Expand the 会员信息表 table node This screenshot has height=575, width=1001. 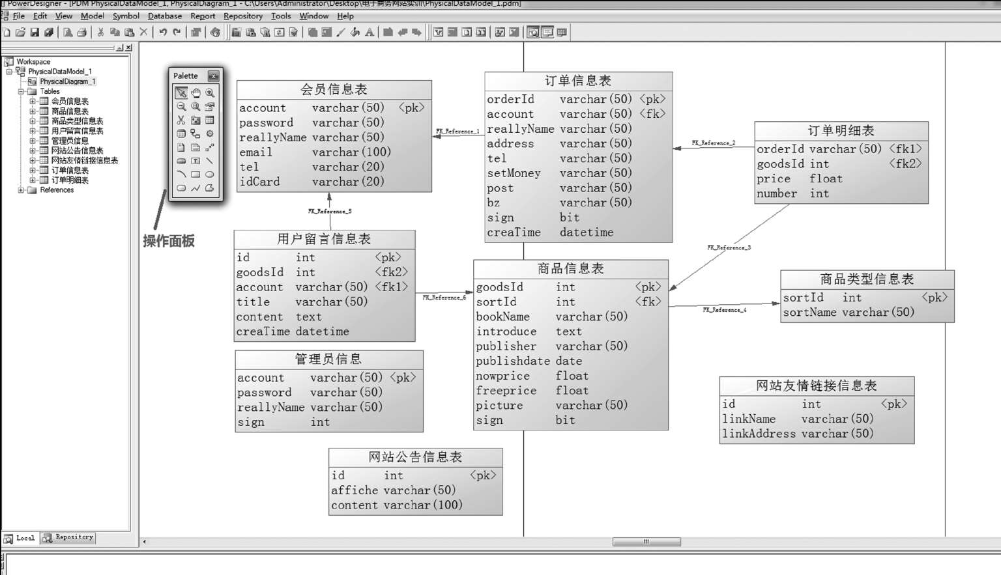click(x=33, y=102)
